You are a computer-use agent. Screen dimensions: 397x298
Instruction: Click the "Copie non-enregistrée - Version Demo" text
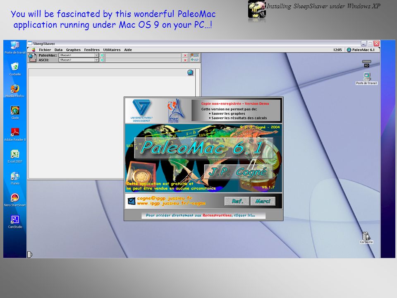[x=235, y=103]
